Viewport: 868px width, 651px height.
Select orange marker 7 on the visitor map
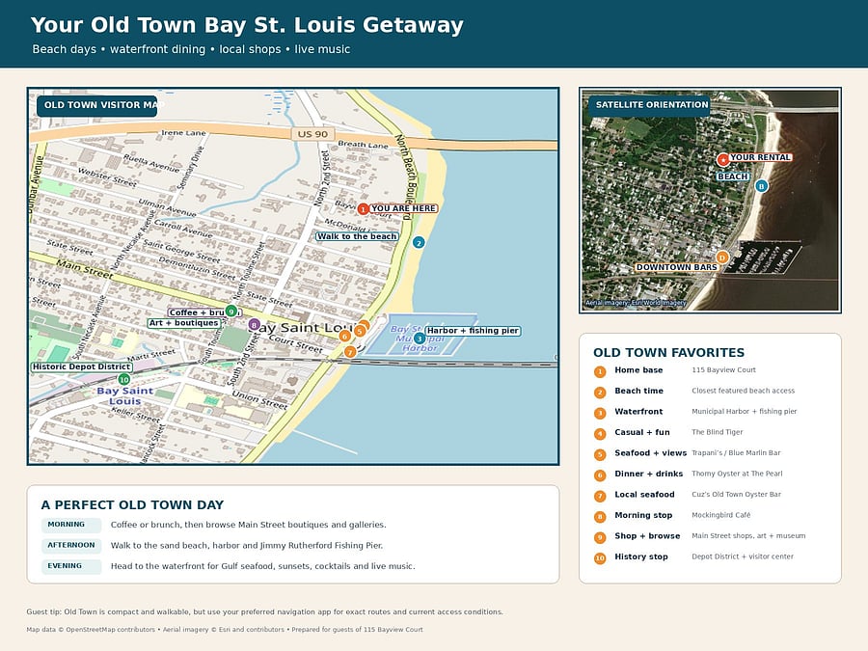click(x=349, y=352)
